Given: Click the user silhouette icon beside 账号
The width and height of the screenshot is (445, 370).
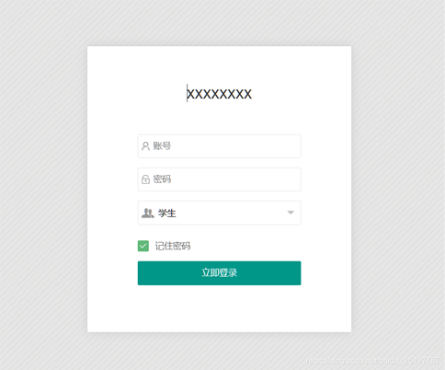Looking at the screenshot, I should (x=145, y=146).
